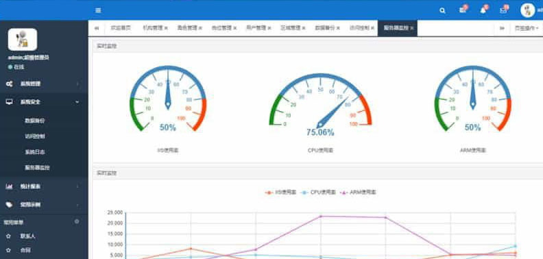Open the 联系人 shortcut link
This screenshot has width=543, height=259.
click(x=27, y=236)
